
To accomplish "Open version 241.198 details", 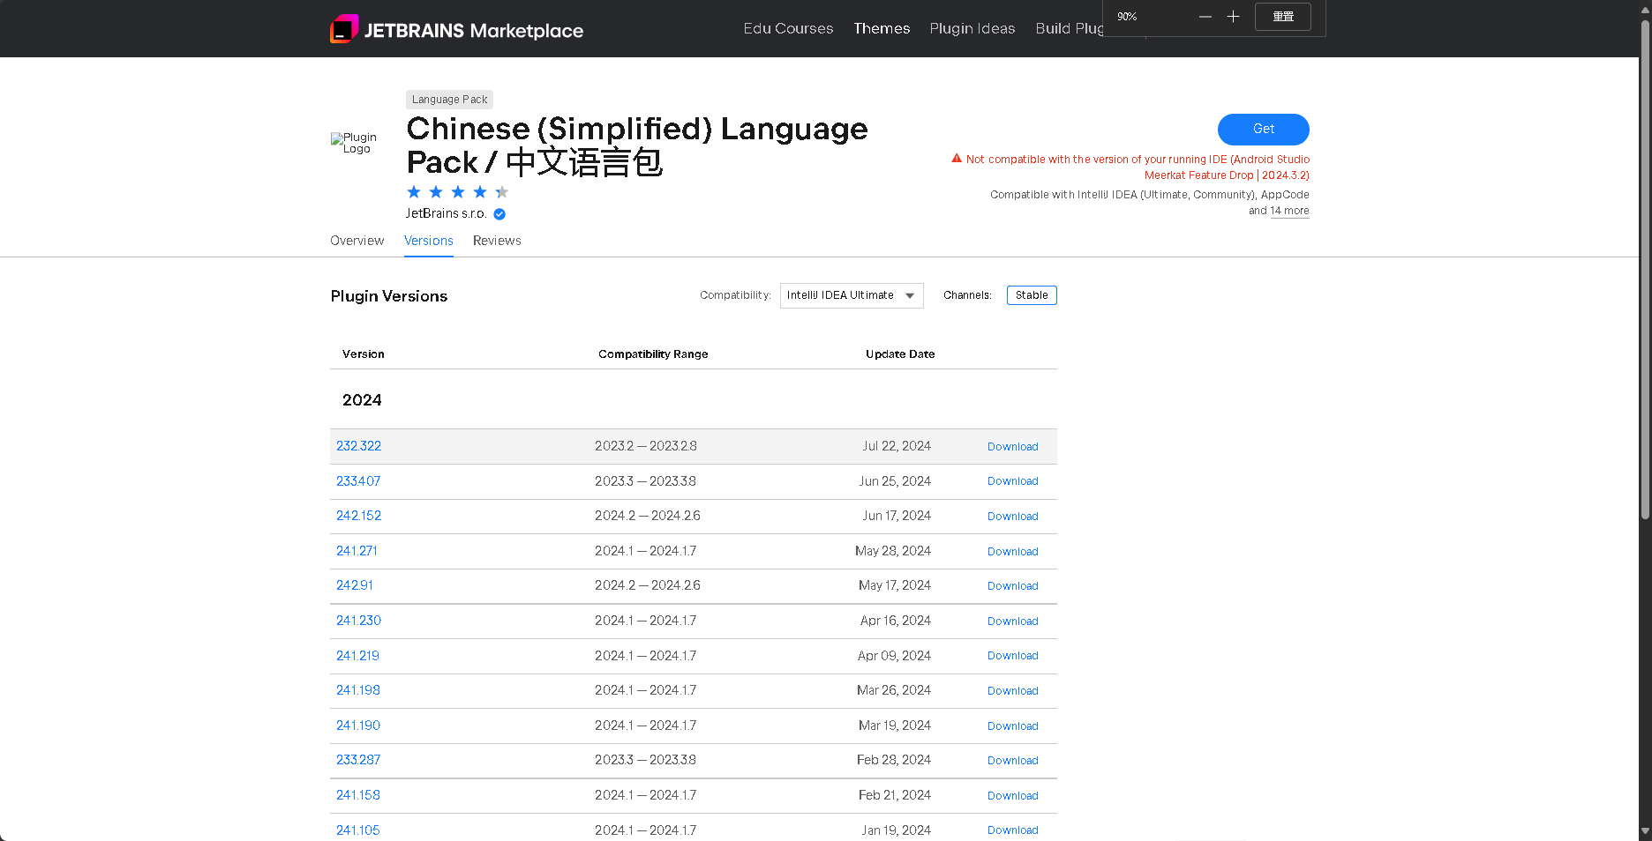I will (x=358, y=690).
